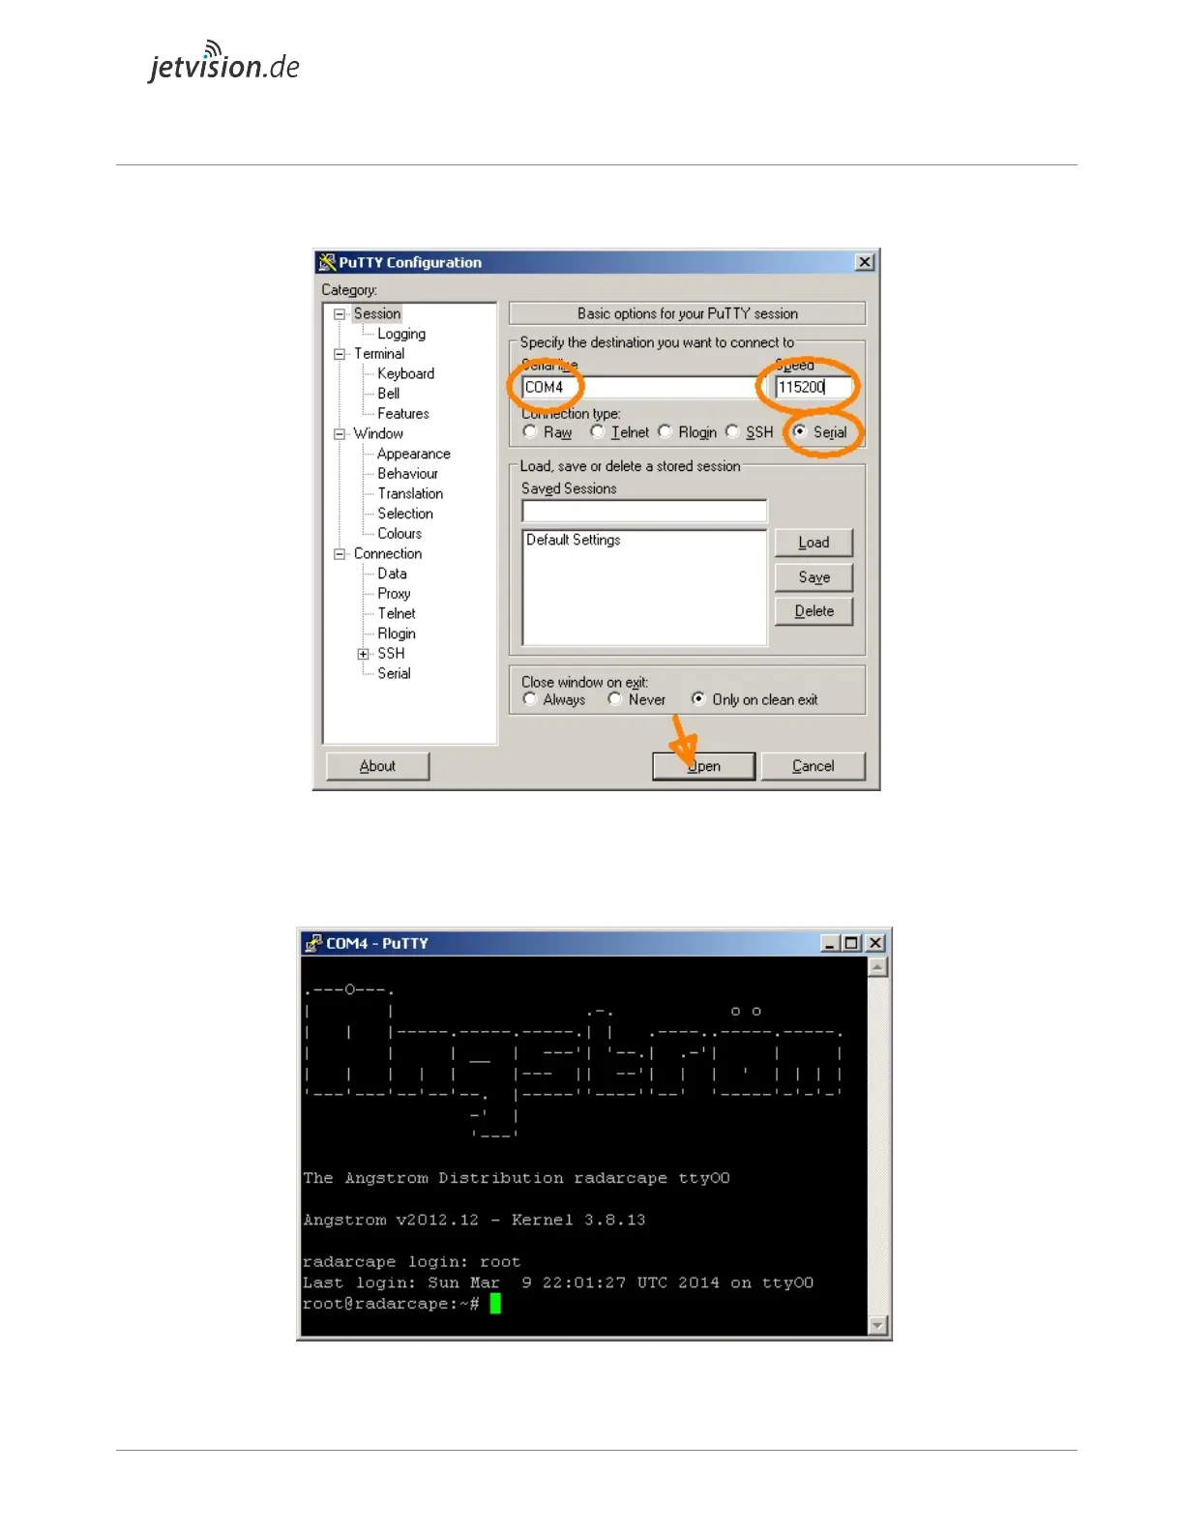Close the COM4 - PuTTY terminal window
1184x1532 pixels.
874,943
